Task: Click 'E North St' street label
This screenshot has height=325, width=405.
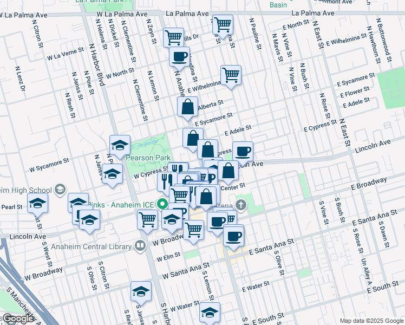Action: 296,24
